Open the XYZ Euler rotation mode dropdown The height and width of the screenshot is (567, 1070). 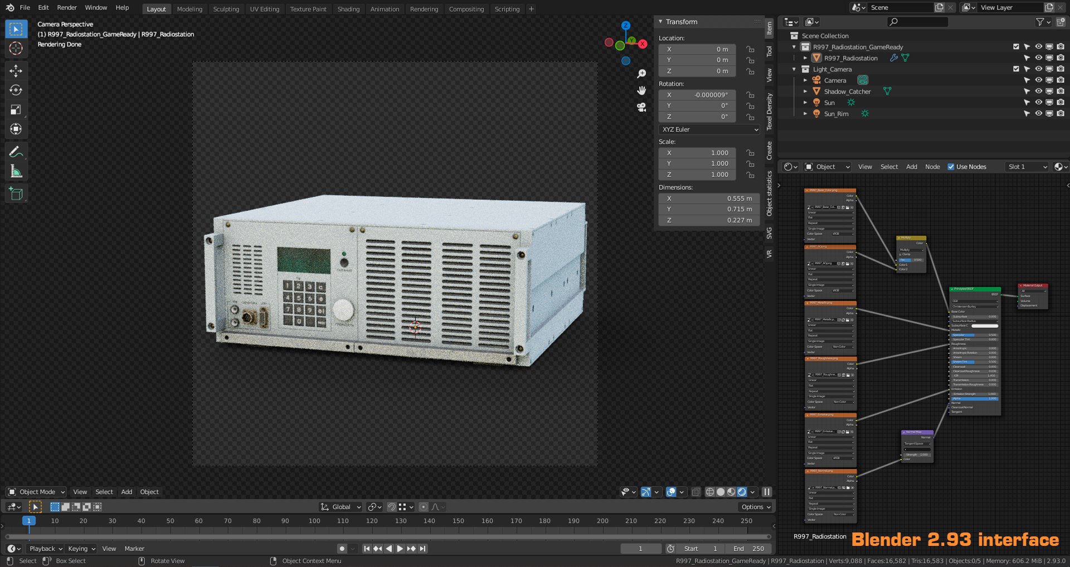tap(709, 130)
